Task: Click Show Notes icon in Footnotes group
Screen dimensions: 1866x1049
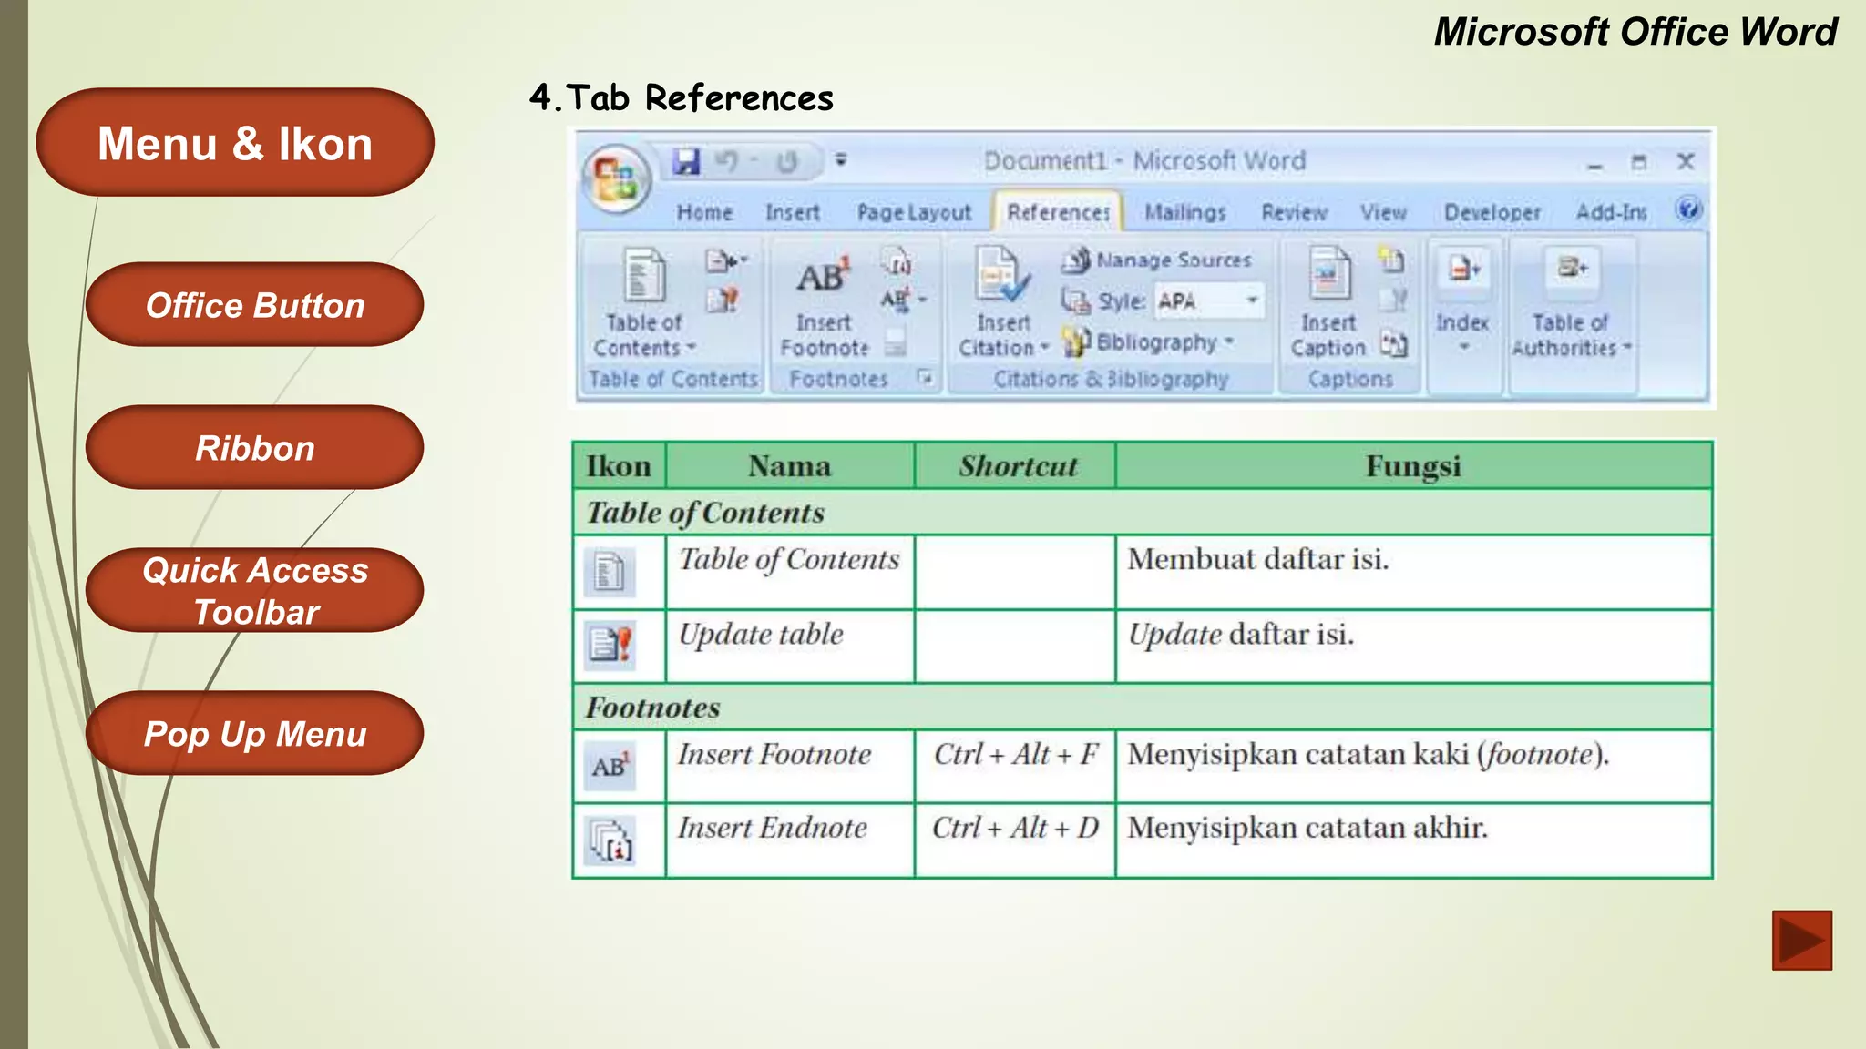Action: coord(897,341)
